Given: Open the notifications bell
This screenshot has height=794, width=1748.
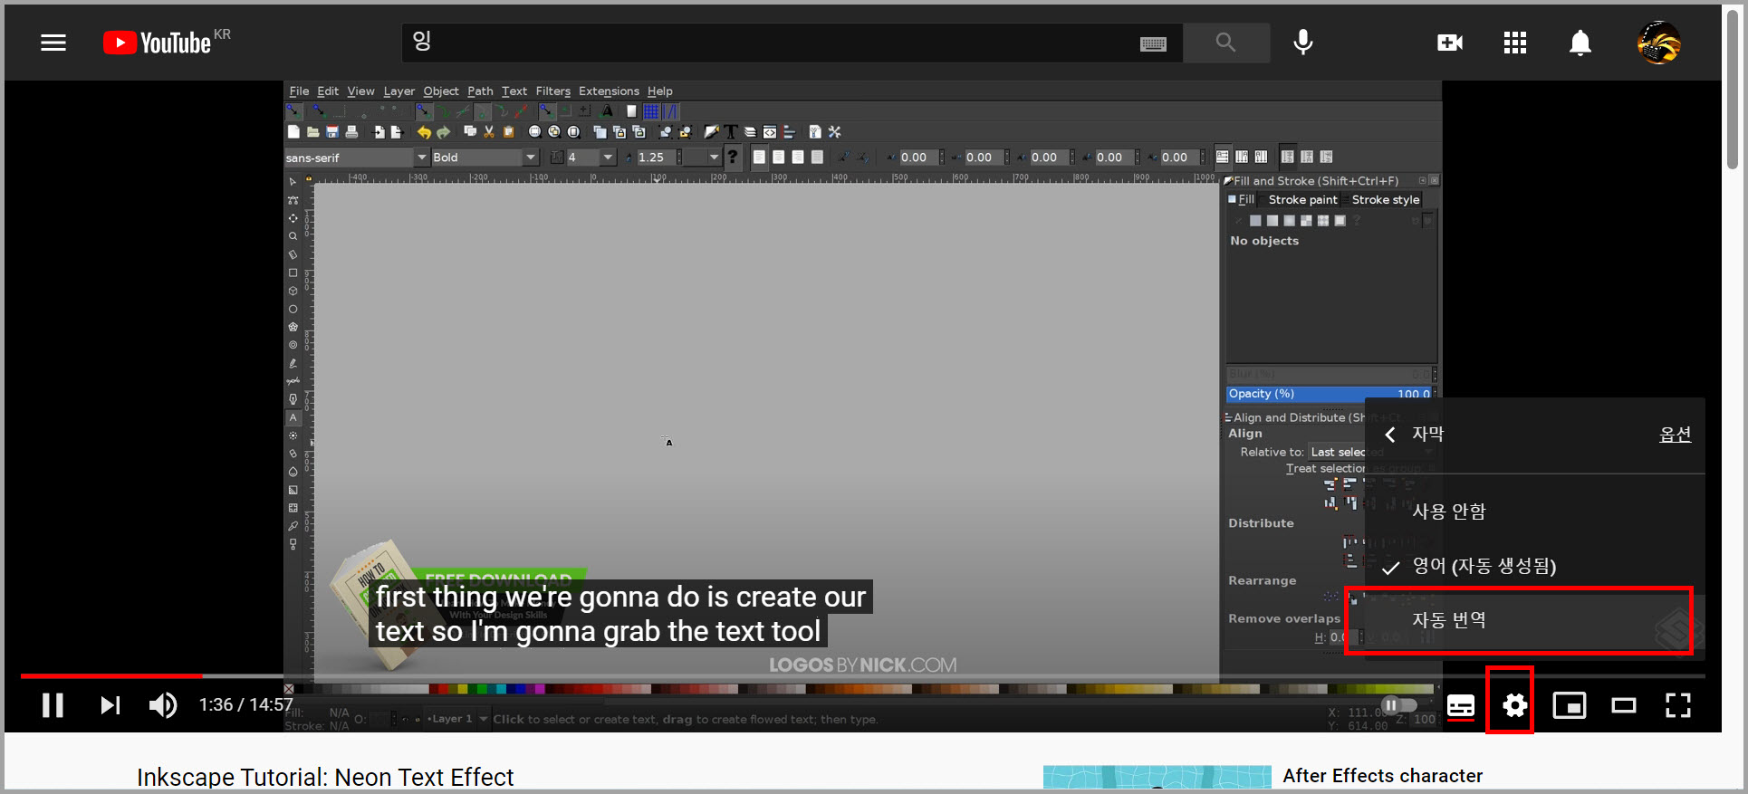Looking at the screenshot, I should (1580, 43).
